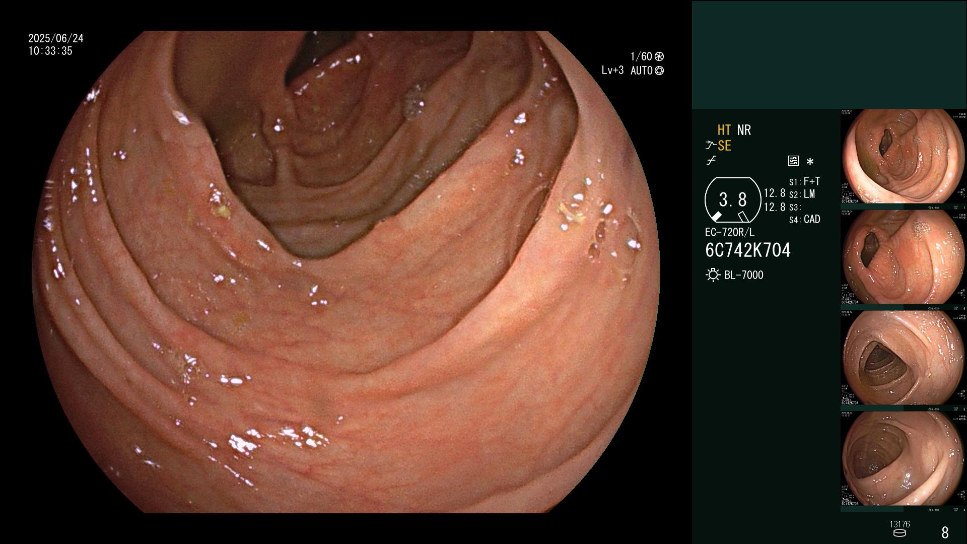Select the S2: LM switch assignment
The height and width of the screenshot is (544, 967).
click(802, 194)
